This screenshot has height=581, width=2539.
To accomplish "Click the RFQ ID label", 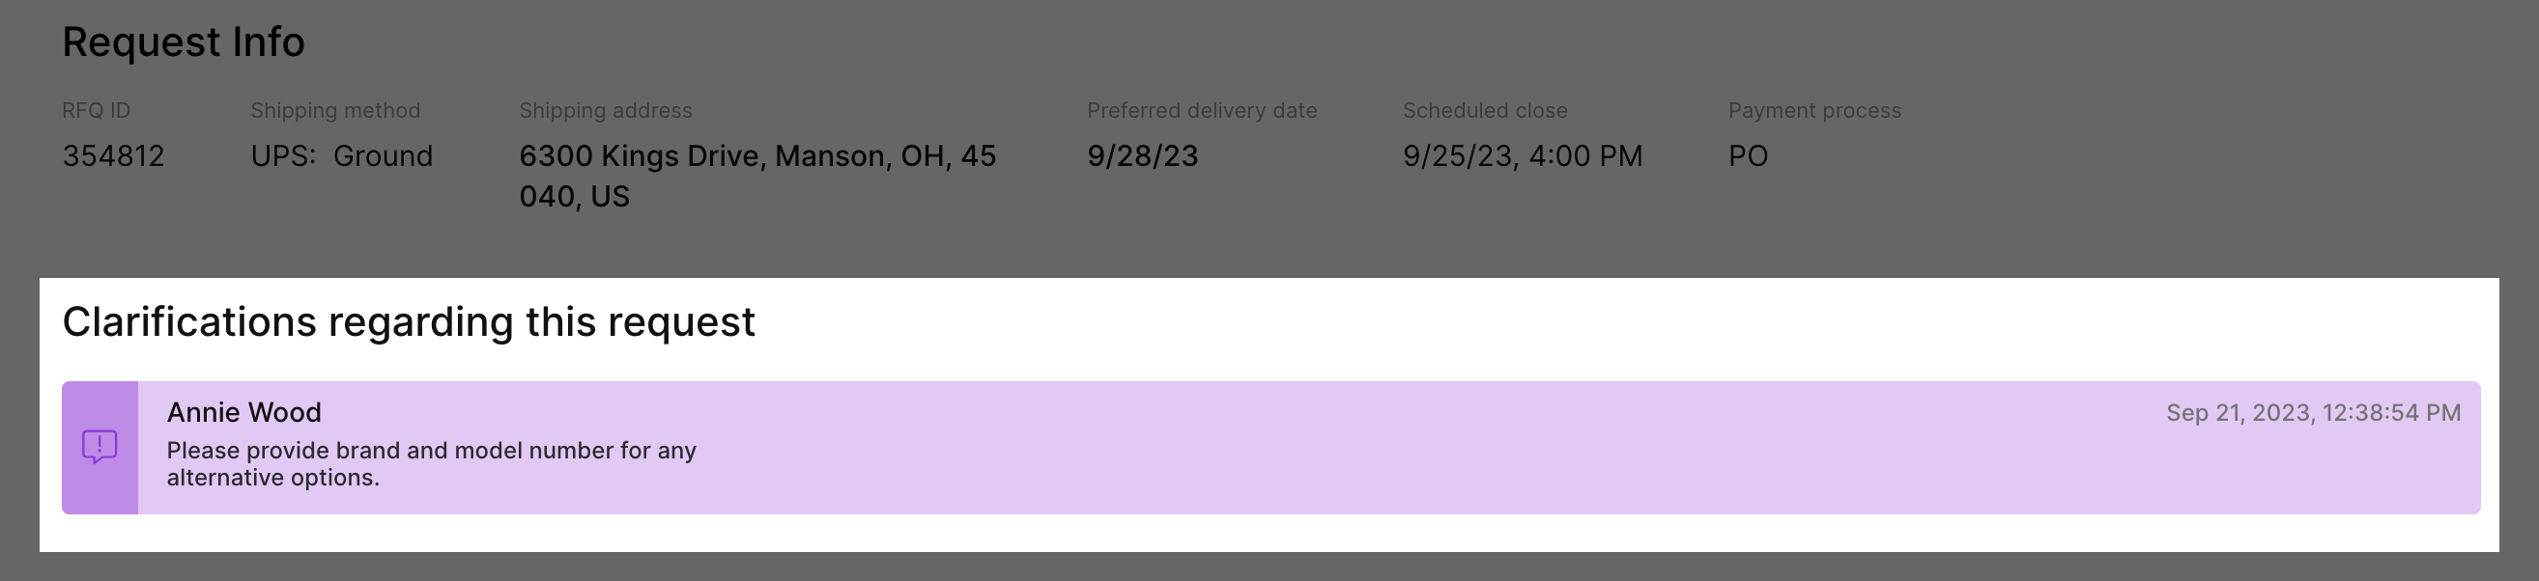I will (x=96, y=110).
